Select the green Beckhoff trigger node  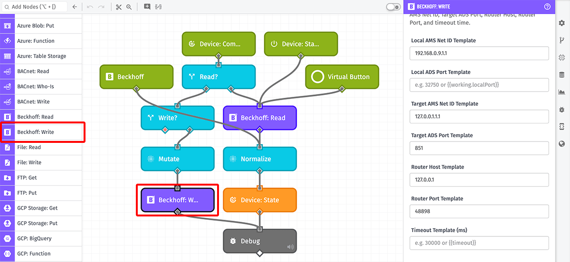pyautogui.click(x=136, y=76)
